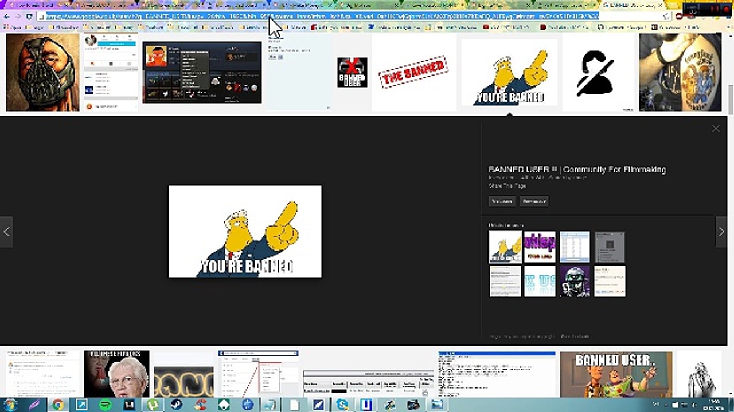Open the purple skull soldier related image
Image resolution: width=734 pixels, height=412 pixels.
[x=575, y=281]
